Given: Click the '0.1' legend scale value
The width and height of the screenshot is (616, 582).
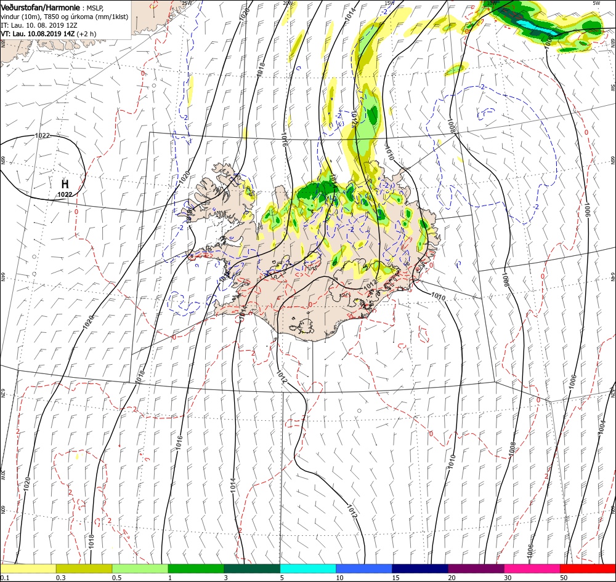Looking at the screenshot, I should point(4,578).
